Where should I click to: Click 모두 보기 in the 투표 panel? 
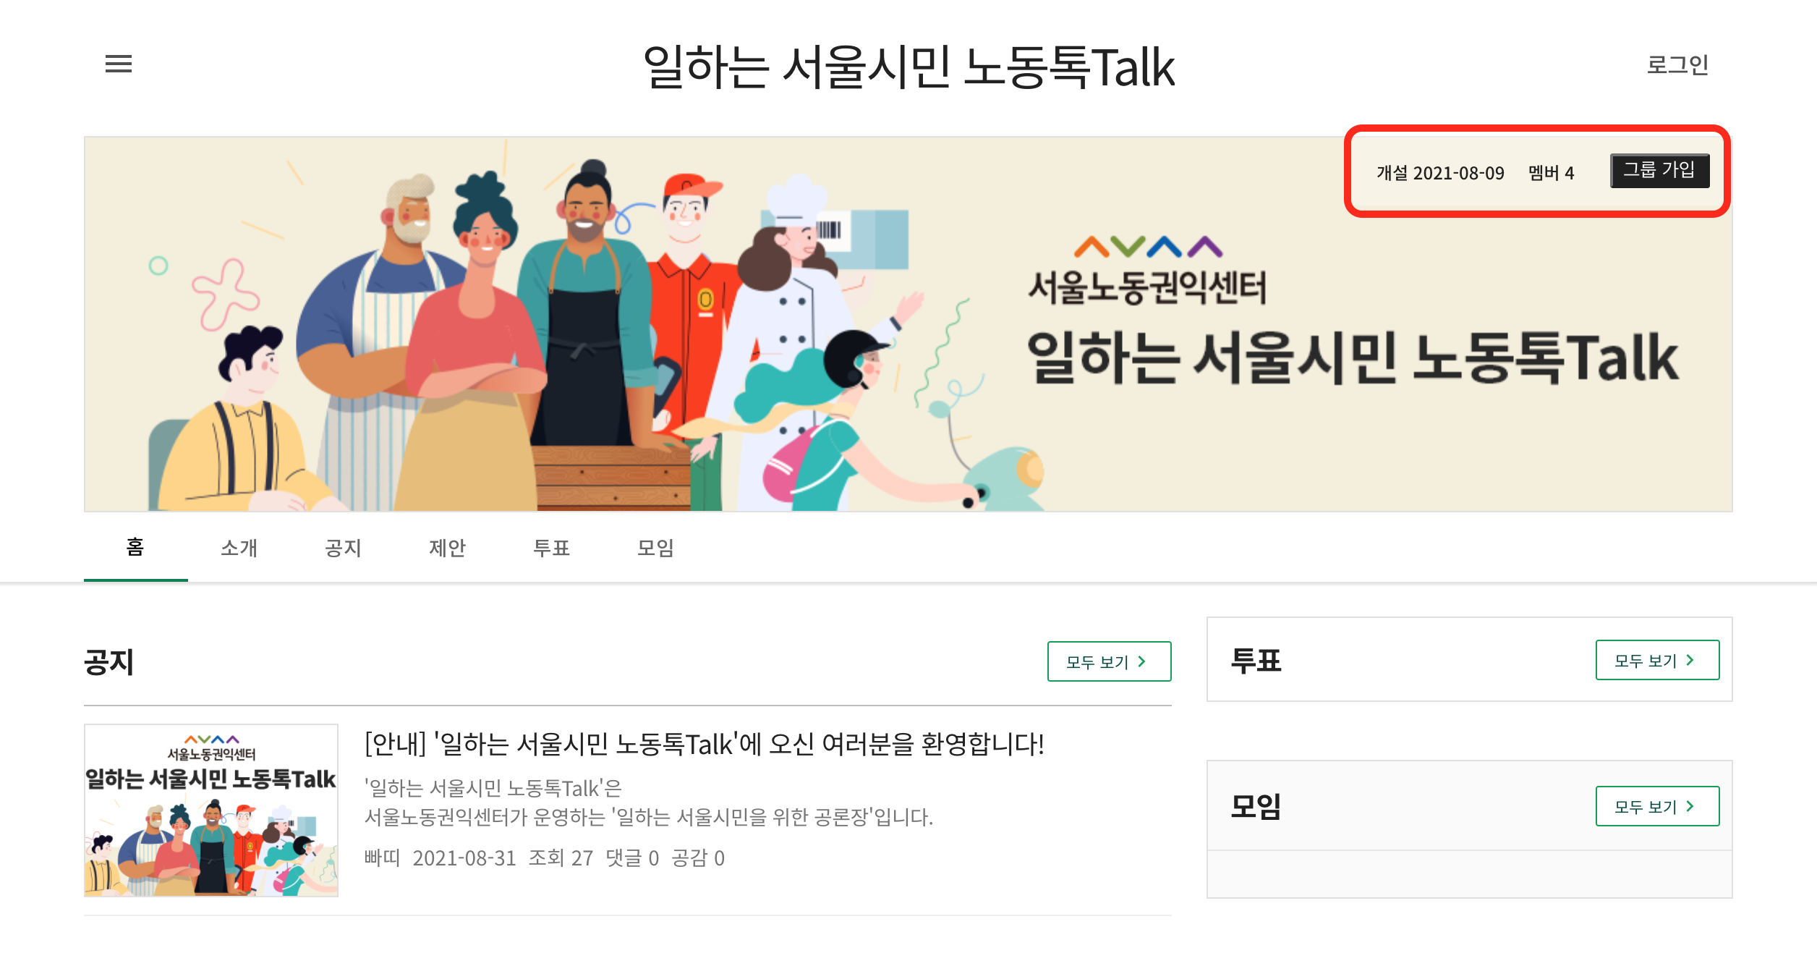(x=1657, y=660)
